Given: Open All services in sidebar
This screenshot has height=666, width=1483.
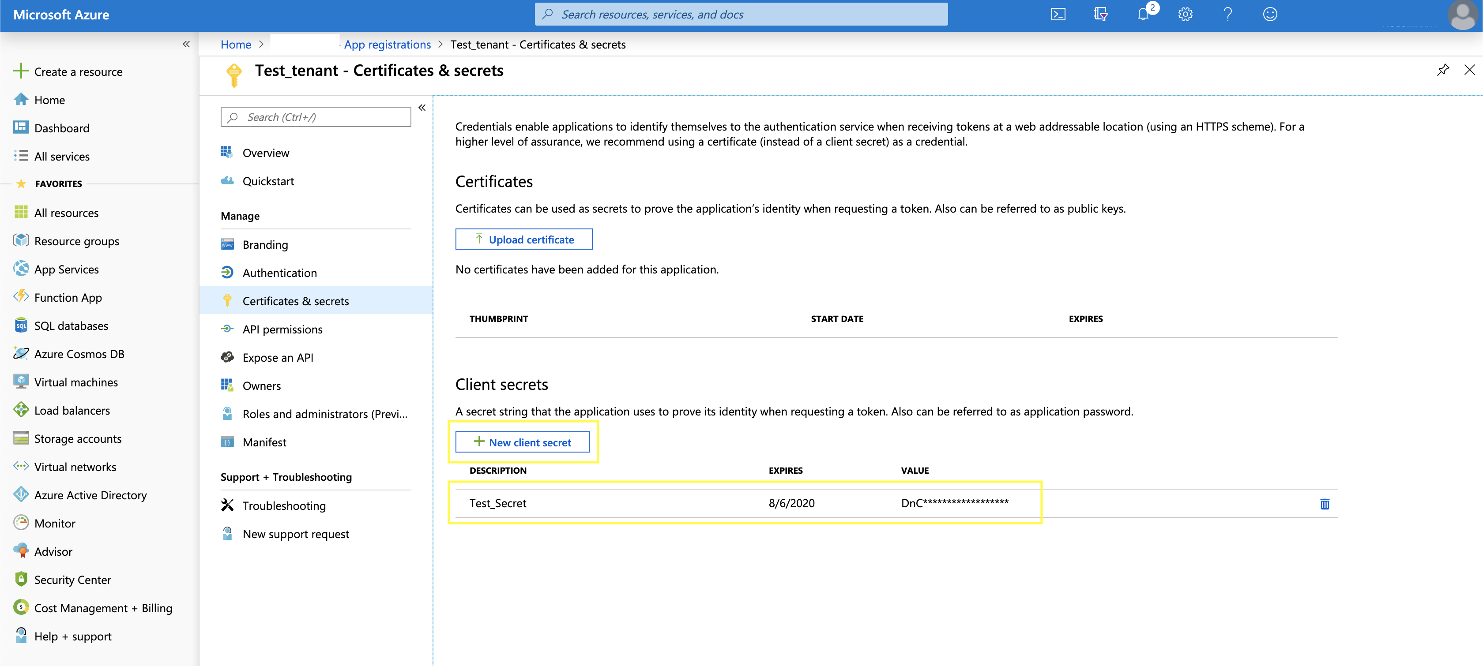Looking at the screenshot, I should [x=62, y=157].
